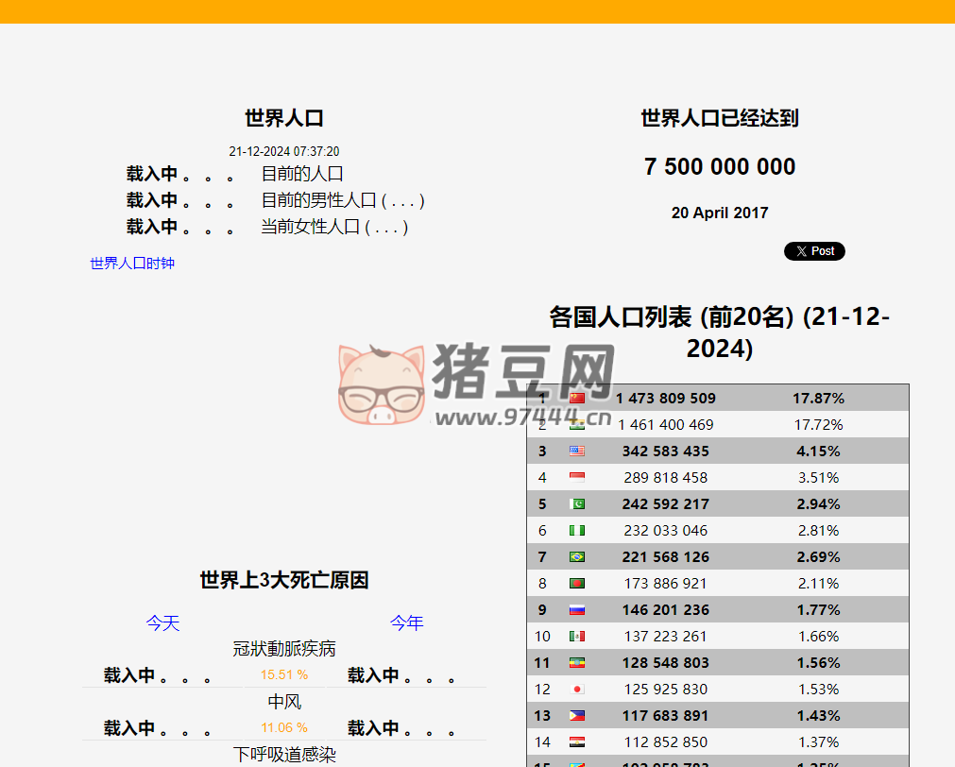
Task: Click the Russia flag icon in row 9
Action: (x=577, y=609)
